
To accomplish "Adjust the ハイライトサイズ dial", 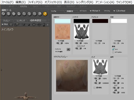I will coord(79,49).
